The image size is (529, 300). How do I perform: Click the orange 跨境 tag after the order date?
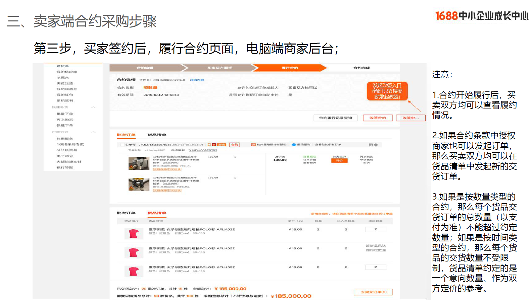222,145
